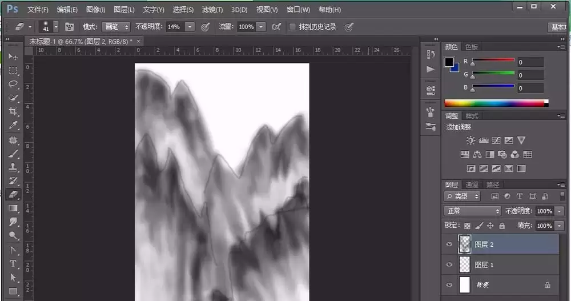Screen dimensions: 571x301
Task: Select the Spot Healing Brush tool
Action: 13,140
